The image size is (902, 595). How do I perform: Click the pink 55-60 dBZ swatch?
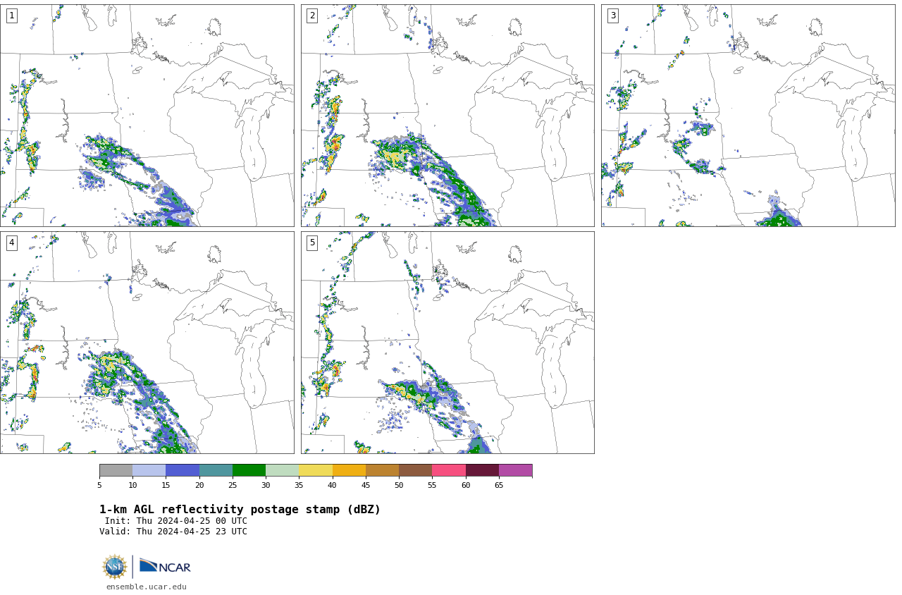pos(449,470)
